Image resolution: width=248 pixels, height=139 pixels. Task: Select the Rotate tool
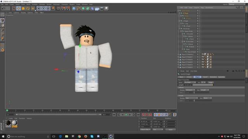[28, 8]
